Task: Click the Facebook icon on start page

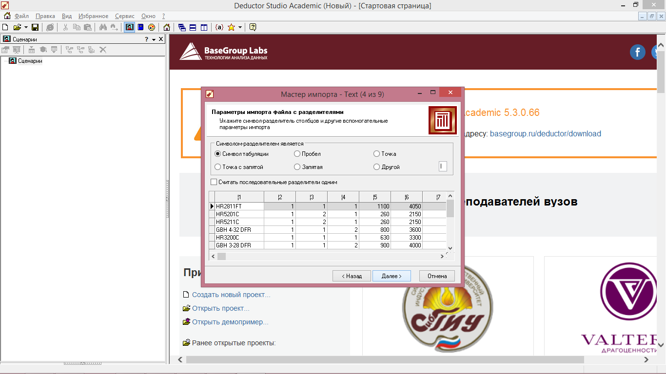Action: click(x=638, y=52)
